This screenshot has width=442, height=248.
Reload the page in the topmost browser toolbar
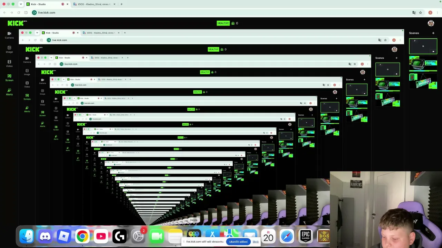coord(19,12)
